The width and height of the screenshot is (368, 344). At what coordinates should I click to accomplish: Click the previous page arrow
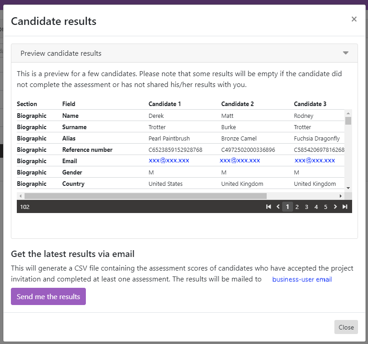pyautogui.click(x=278, y=207)
